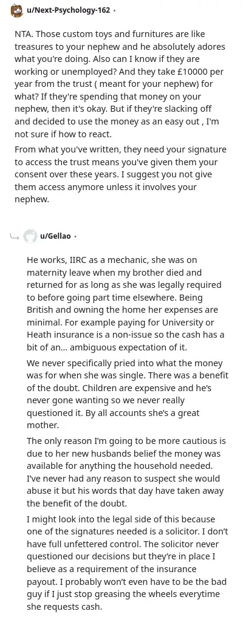Screen dimensions: 243x628
Task: Open the u/Gellao username link
Action: coord(55,236)
